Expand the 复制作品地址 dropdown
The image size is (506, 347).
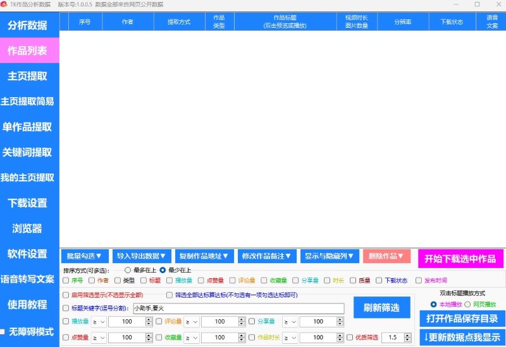click(x=204, y=256)
